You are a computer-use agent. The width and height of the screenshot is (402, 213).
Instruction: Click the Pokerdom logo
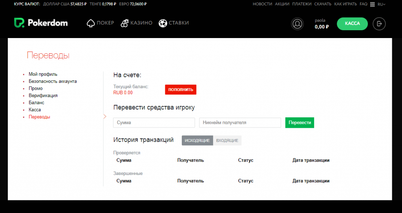41,23
